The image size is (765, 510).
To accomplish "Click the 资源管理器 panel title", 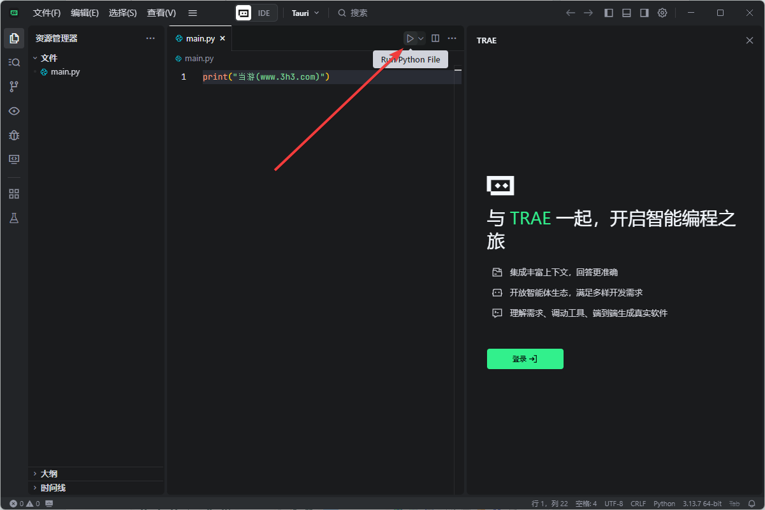I will 57,38.
